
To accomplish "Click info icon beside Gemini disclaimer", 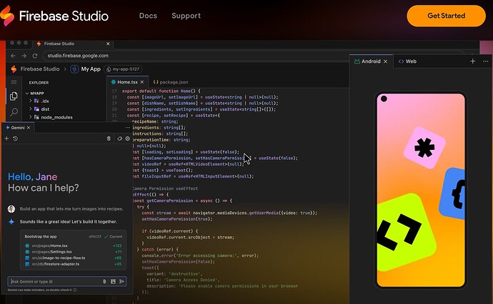I will (x=75, y=290).
